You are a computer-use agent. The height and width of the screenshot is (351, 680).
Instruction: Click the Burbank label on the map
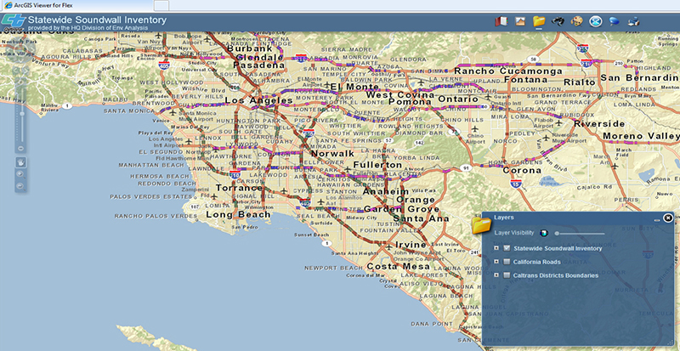tap(249, 49)
